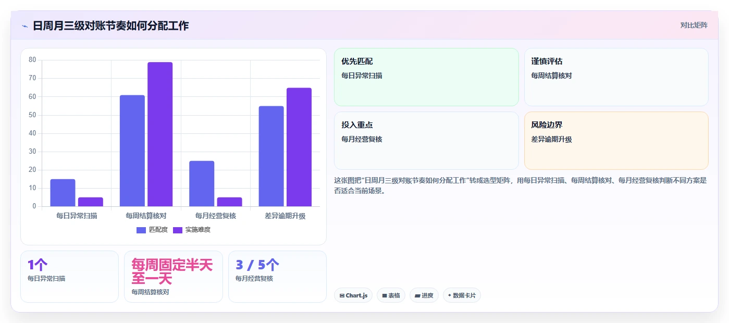Click the 每月经营复核 x-axis label
729x323 pixels.
click(x=216, y=216)
